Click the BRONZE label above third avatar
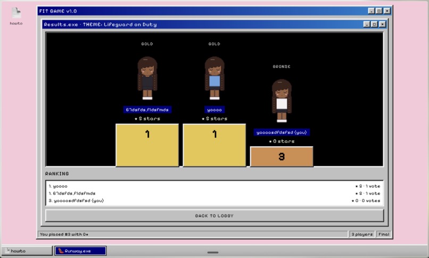429x258 pixels. pyautogui.click(x=282, y=67)
